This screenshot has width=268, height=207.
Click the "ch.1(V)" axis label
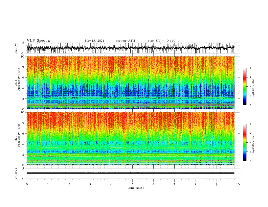pos(16,48)
